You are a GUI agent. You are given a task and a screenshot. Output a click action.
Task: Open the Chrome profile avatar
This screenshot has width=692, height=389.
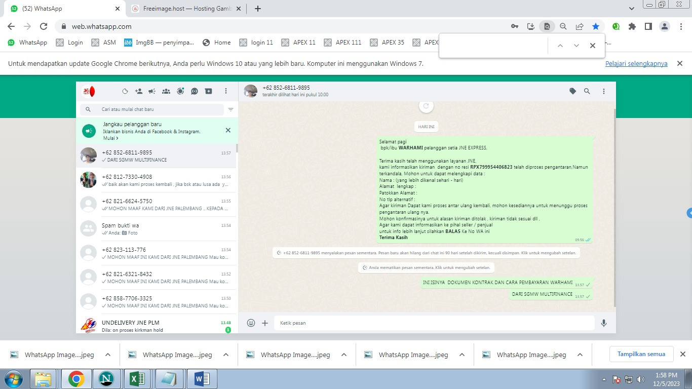pos(665,26)
